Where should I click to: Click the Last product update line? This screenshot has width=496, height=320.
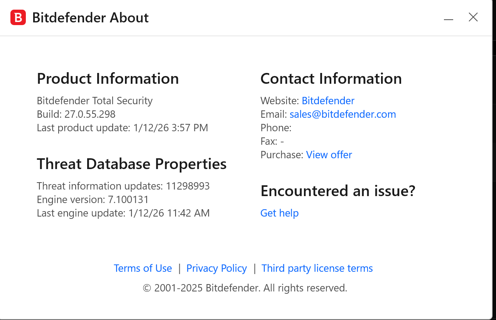pos(122,128)
